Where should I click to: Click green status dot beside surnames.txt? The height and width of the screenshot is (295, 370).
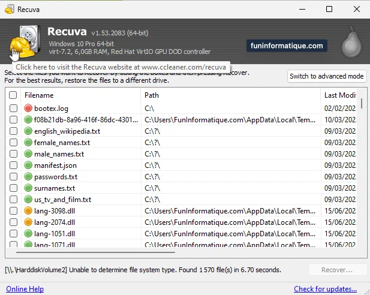point(28,188)
